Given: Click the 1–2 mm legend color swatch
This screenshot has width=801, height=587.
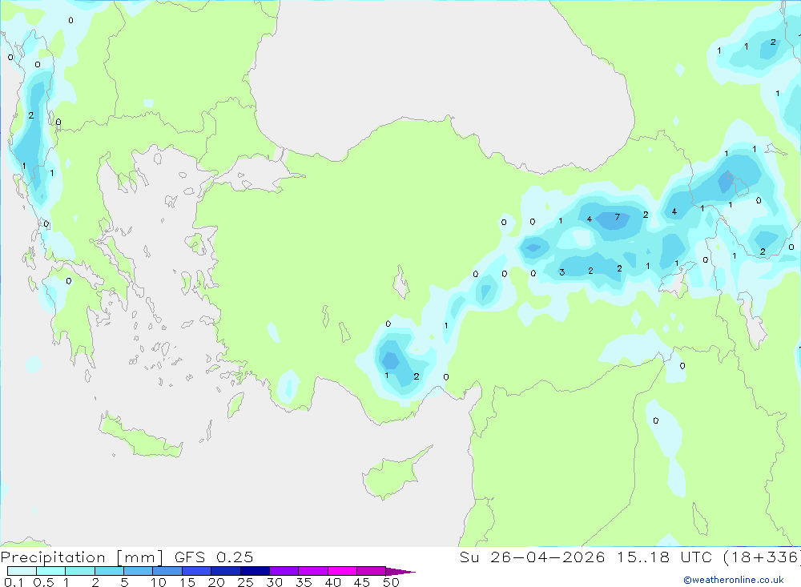Looking at the screenshot, I should pos(80,571).
